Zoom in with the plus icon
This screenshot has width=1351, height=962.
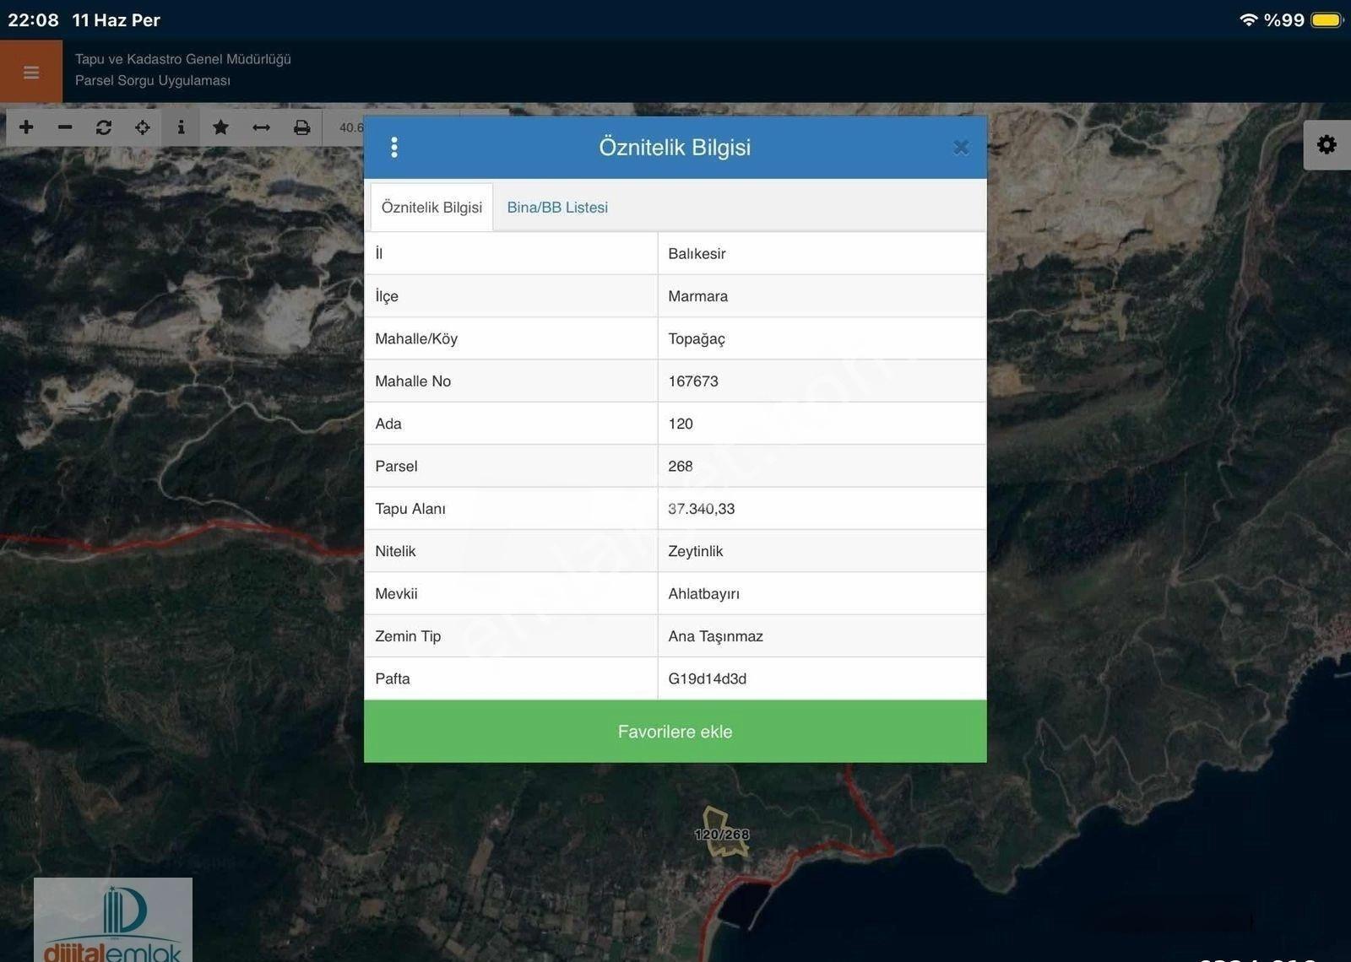pyautogui.click(x=26, y=127)
